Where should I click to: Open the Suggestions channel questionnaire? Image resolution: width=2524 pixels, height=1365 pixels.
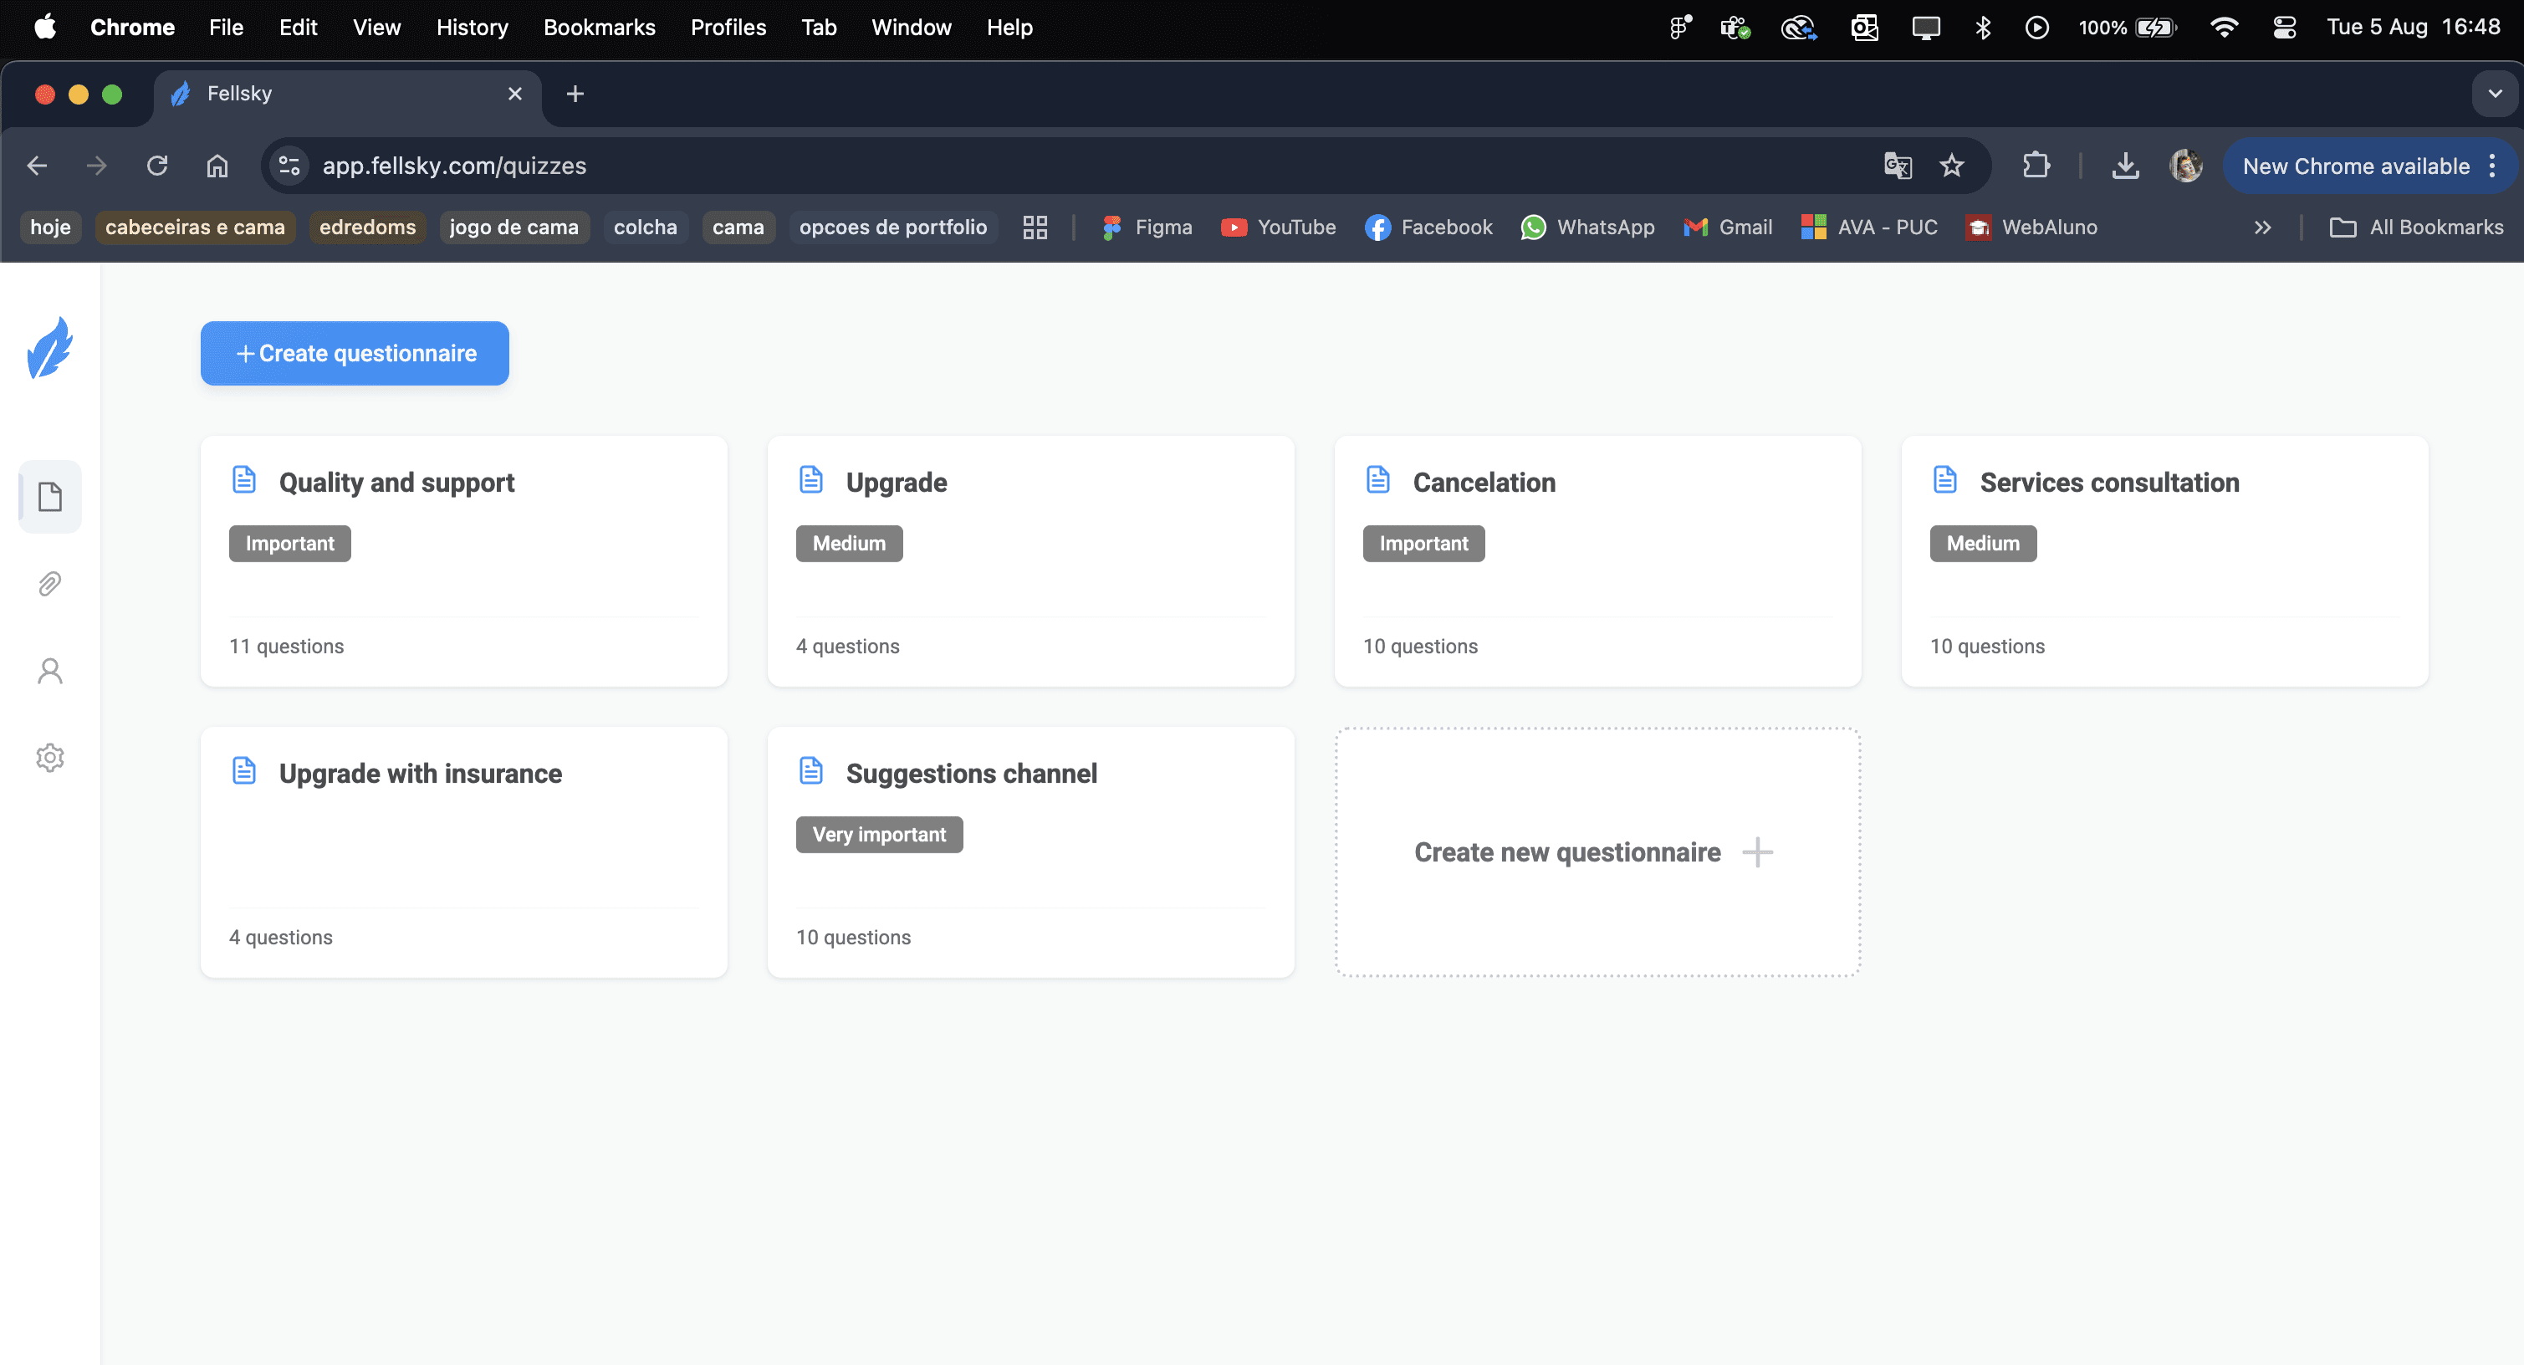[970, 773]
